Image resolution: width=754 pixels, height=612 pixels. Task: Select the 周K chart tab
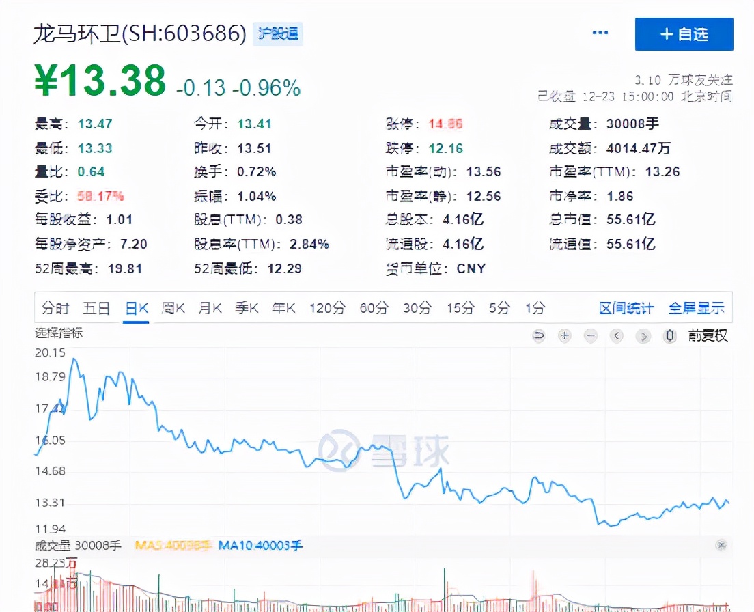click(173, 307)
